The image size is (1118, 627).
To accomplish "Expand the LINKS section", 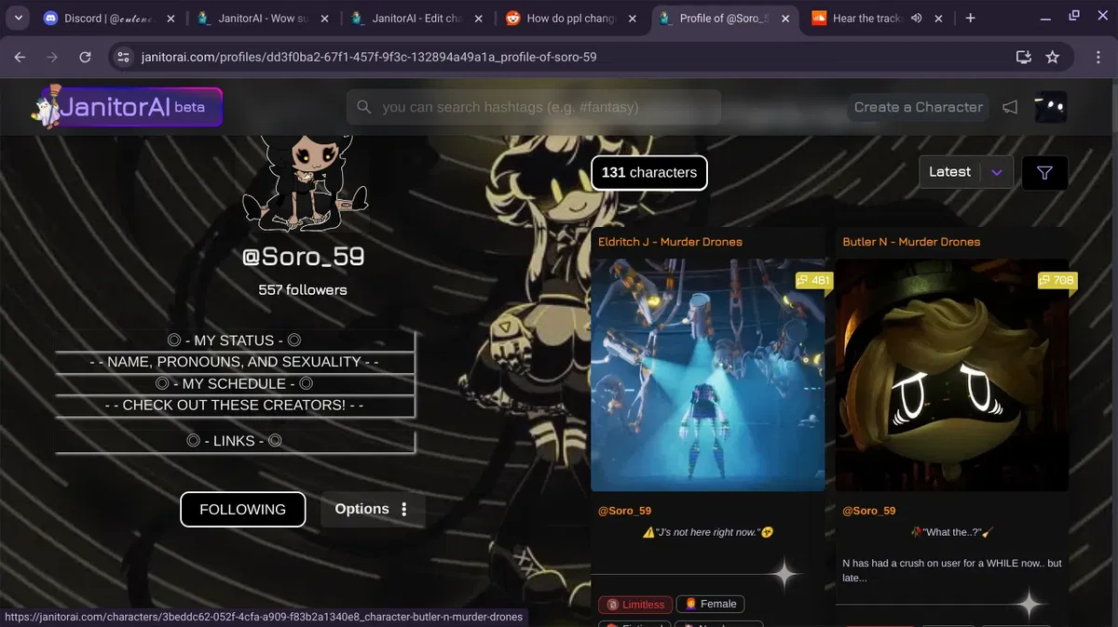I will (234, 441).
